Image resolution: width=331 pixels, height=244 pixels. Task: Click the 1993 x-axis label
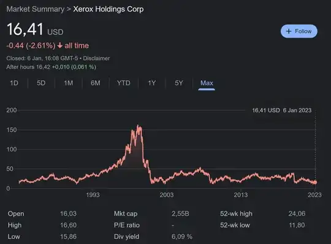(93, 195)
